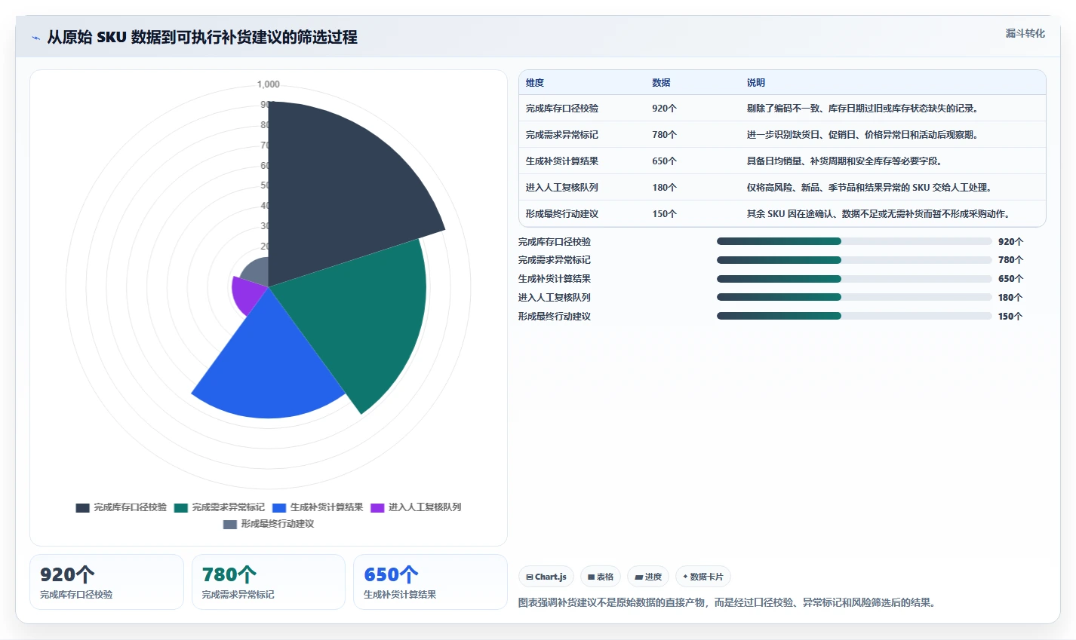Click the 说明 column header
1076x640 pixels.
click(755, 83)
